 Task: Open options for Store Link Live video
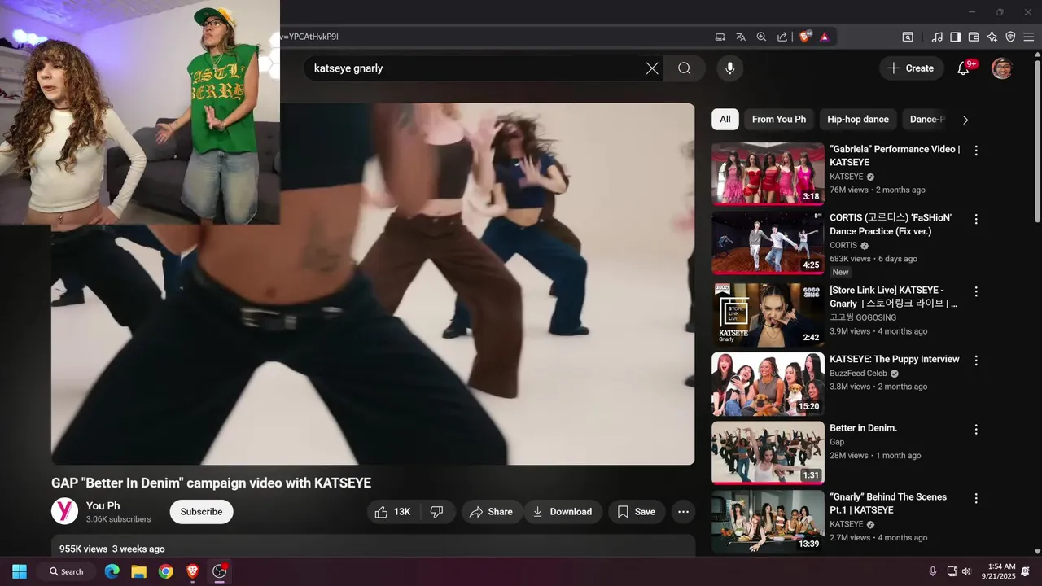click(x=976, y=291)
